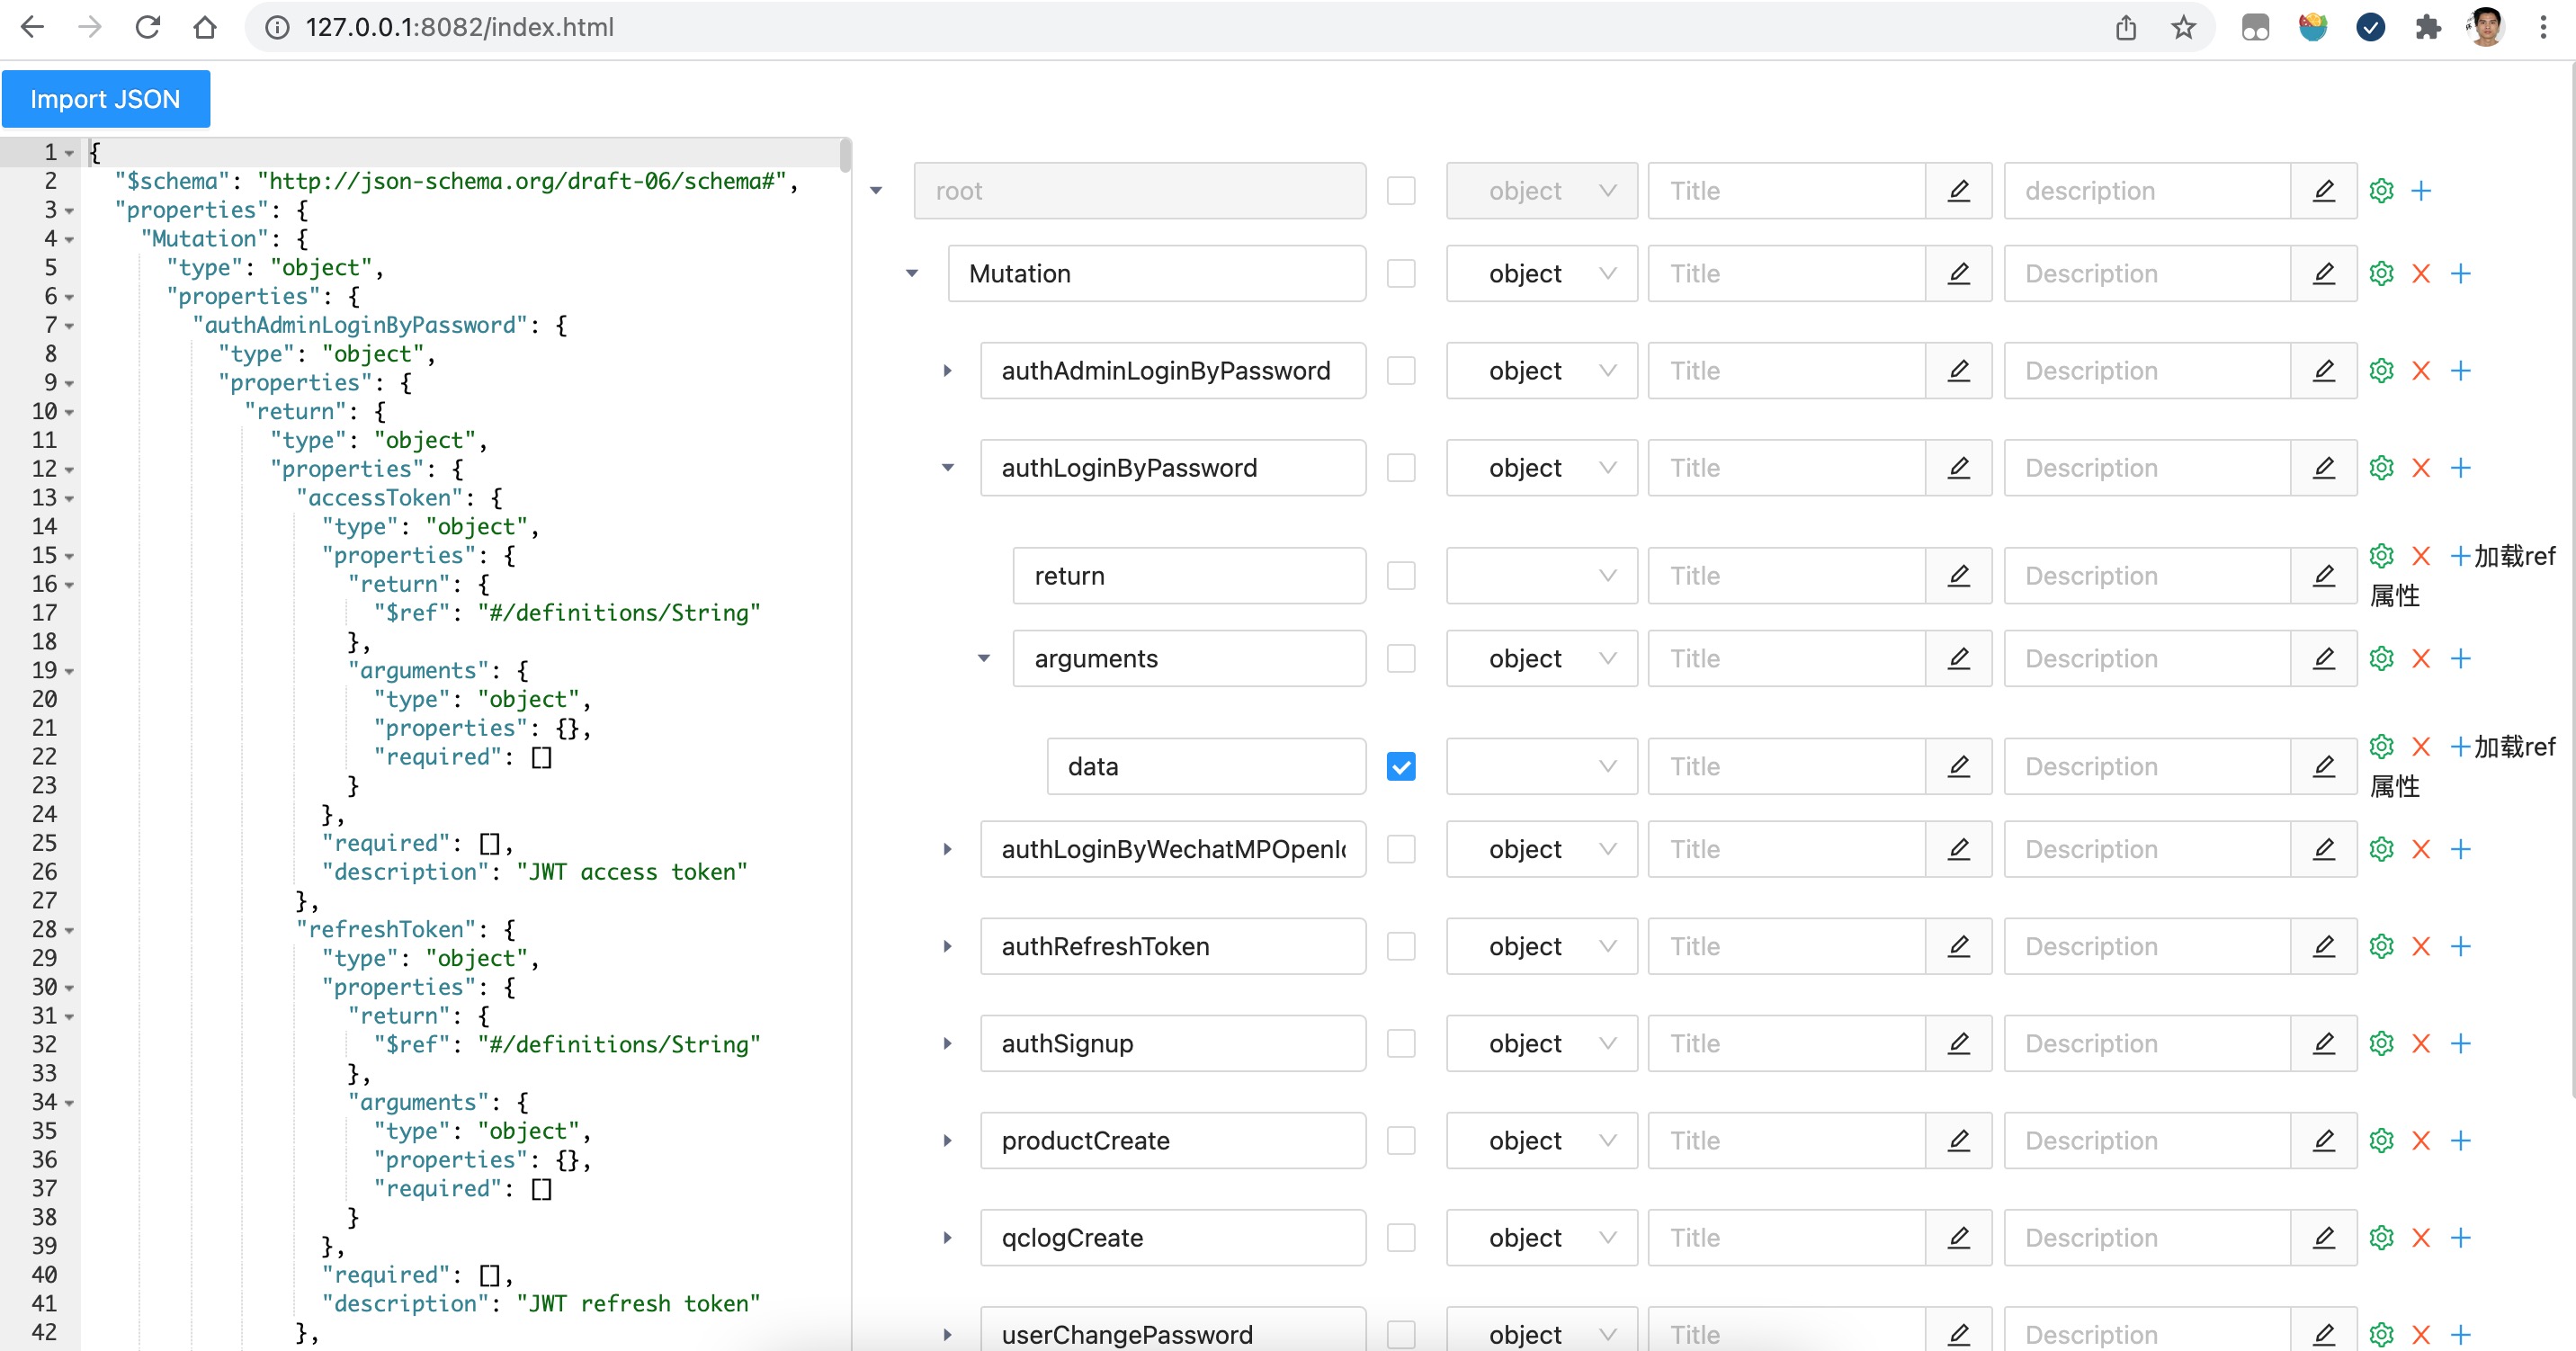
Task: Reload the page in browser
Action: pyautogui.click(x=148, y=27)
